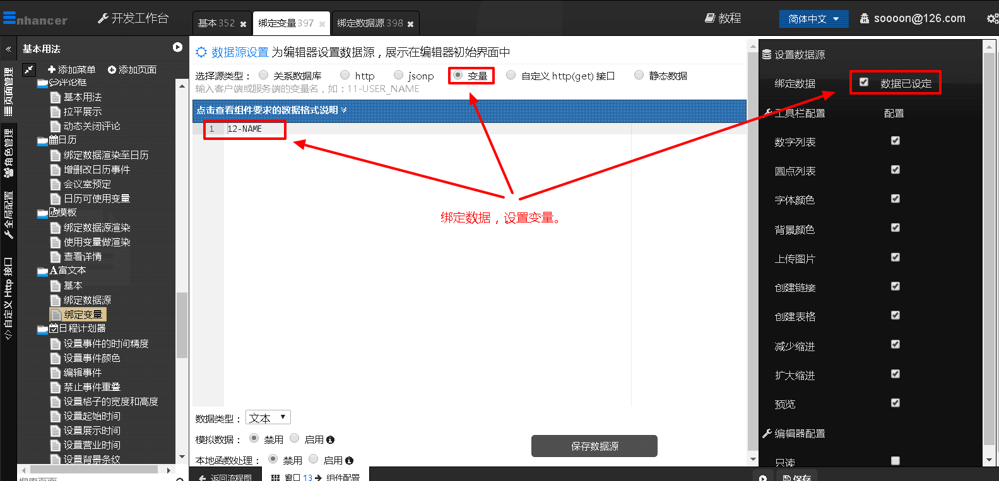Open the 页面管理 side tab
The width and height of the screenshot is (999, 481).
(x=9, y=92)
